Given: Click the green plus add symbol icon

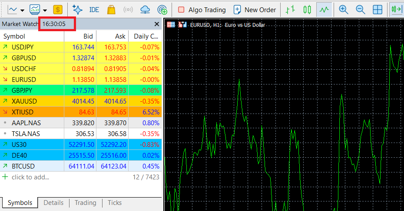Looking at the screenshot, I should pos(5,177).
